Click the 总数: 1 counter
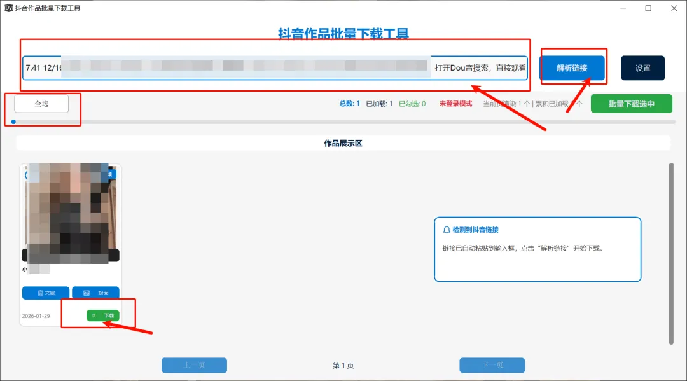 [x=349, y=104]
